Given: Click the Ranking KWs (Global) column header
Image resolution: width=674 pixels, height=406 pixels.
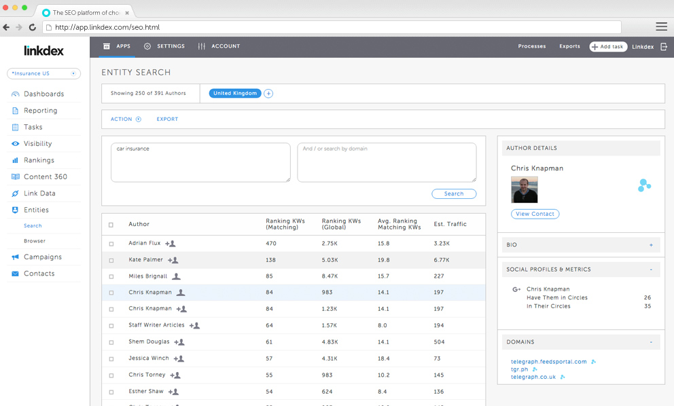Looking at the screenshot, I should 341,224.
